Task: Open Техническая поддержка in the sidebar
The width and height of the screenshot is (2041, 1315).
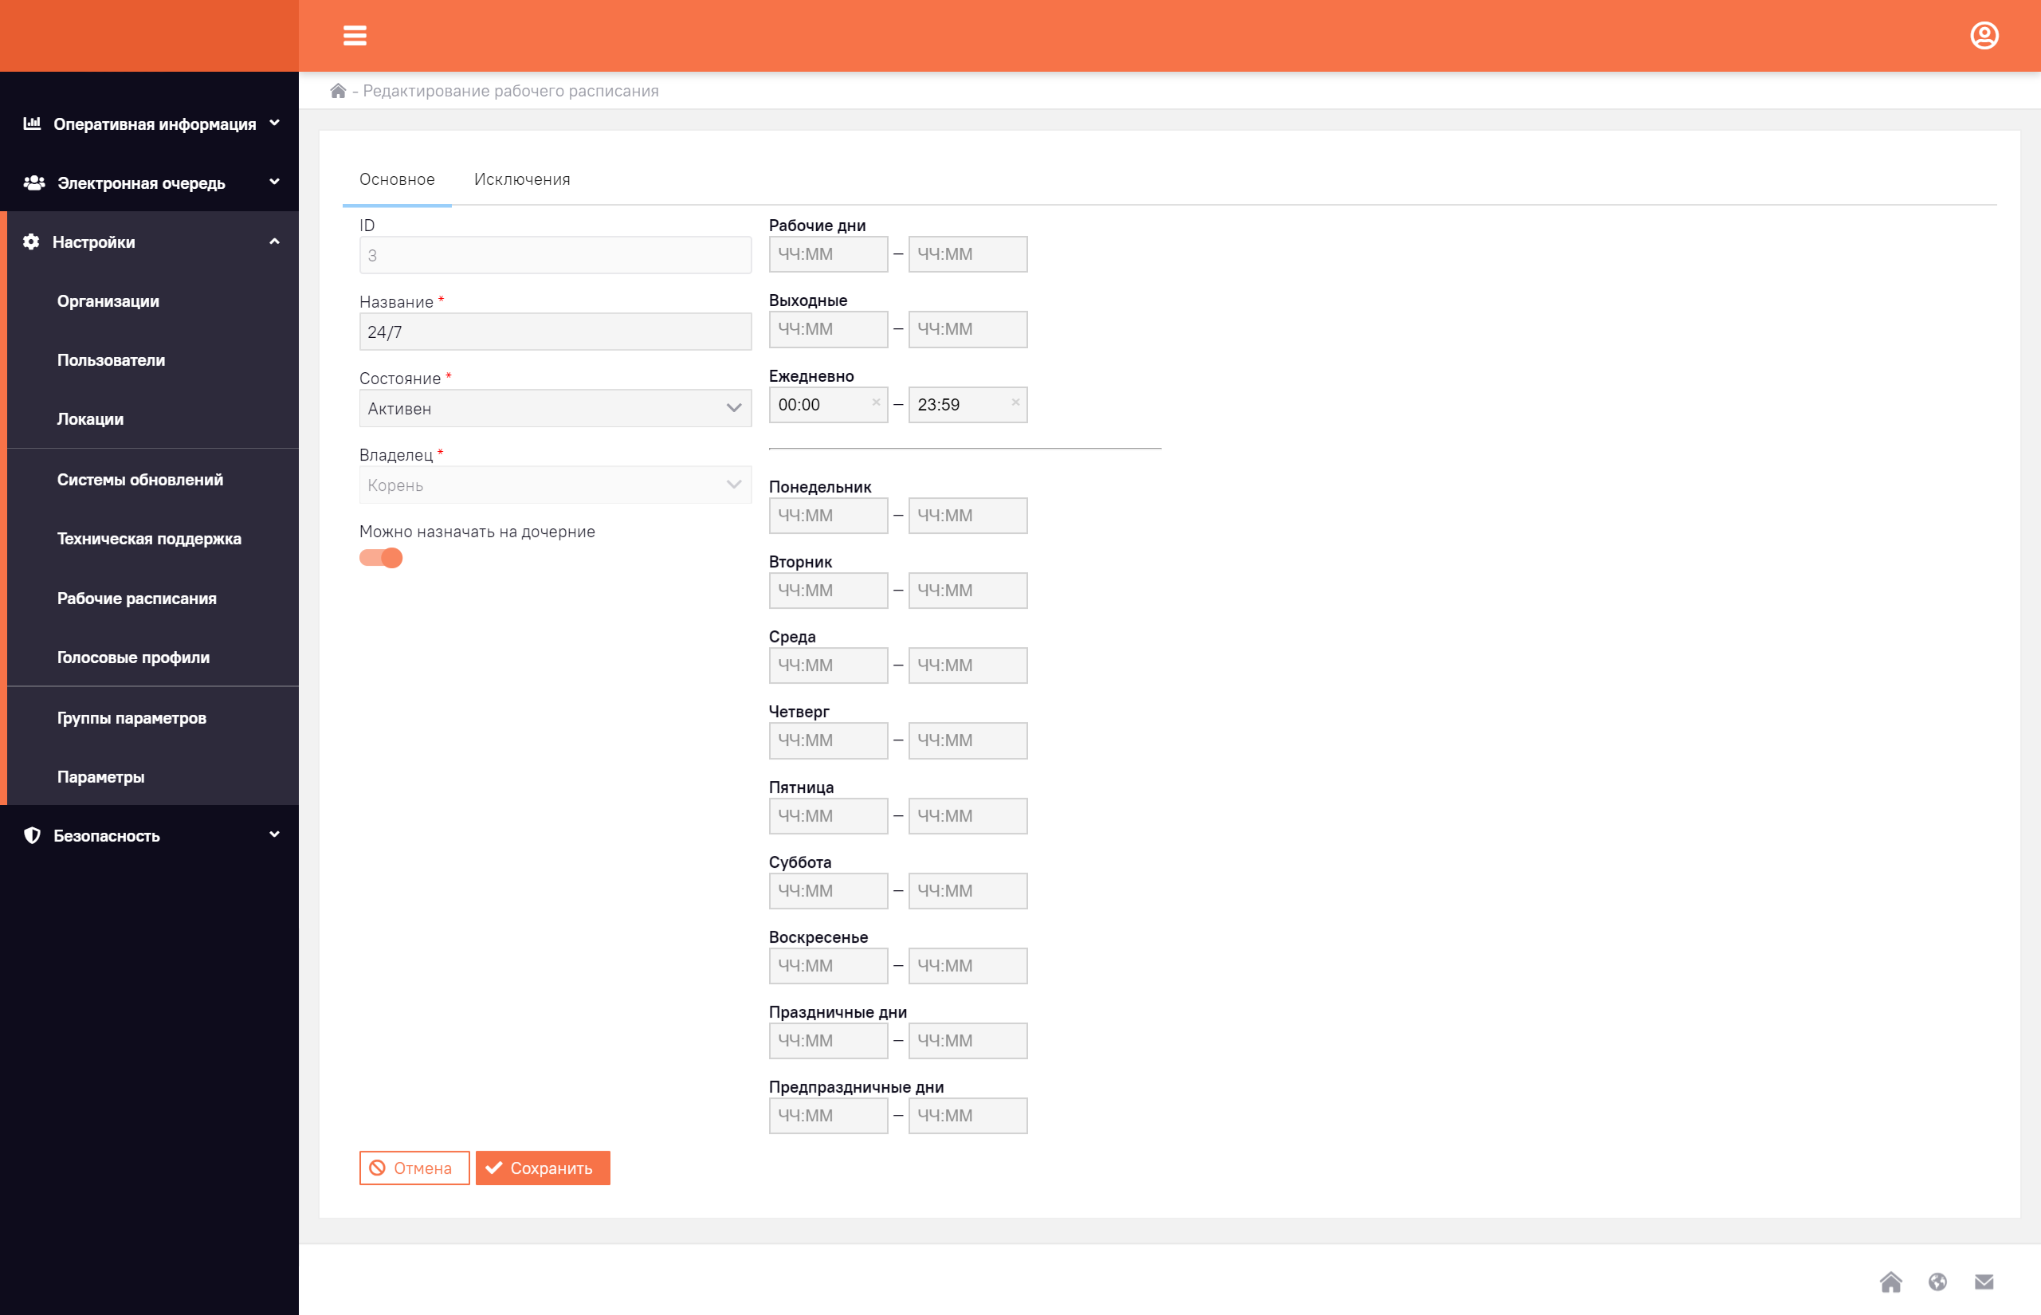Action: pos(149,539)
